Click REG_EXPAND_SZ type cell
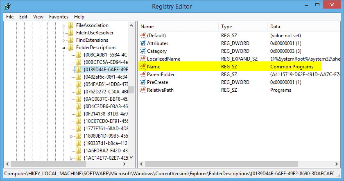The image size is (344, 181). pyautogui.click(x=239, y=59)
